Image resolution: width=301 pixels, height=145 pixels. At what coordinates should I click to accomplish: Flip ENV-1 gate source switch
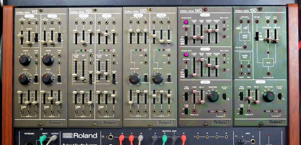click(x=186, y=40)
